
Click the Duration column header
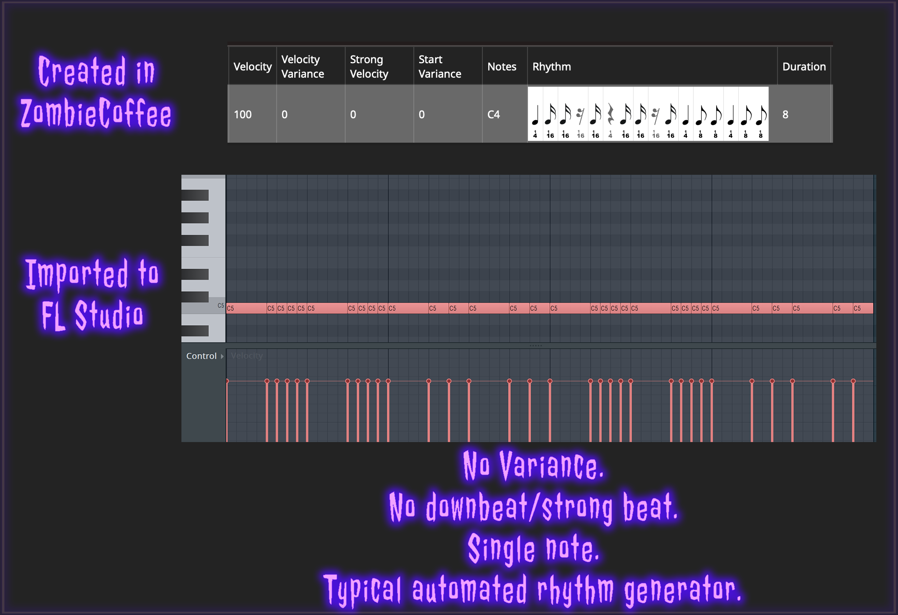(x=804, y=66)
